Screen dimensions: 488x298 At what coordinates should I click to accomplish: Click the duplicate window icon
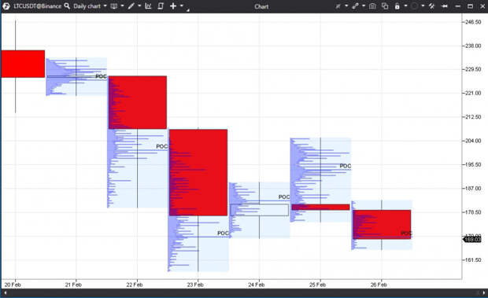[385, 6]
